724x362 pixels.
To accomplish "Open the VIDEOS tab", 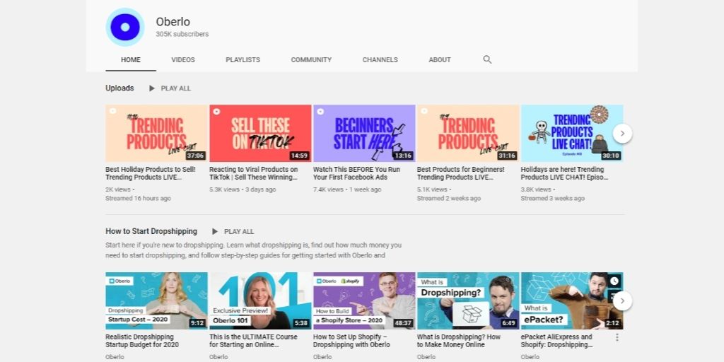I will 183,60.
